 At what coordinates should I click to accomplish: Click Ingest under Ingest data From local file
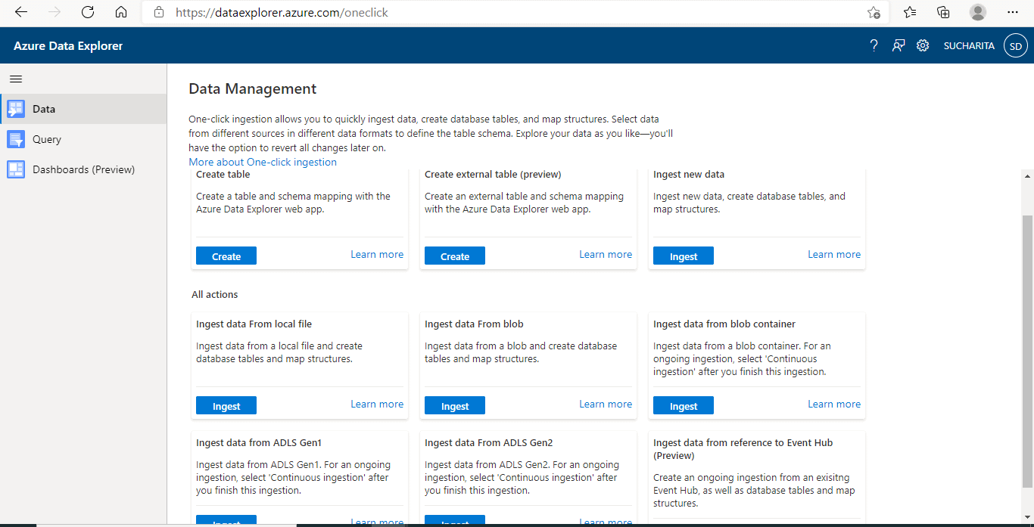tap(226, 406)
